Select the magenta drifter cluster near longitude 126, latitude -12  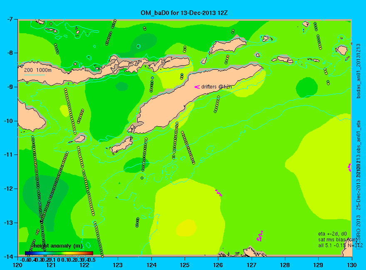[219, 193]
